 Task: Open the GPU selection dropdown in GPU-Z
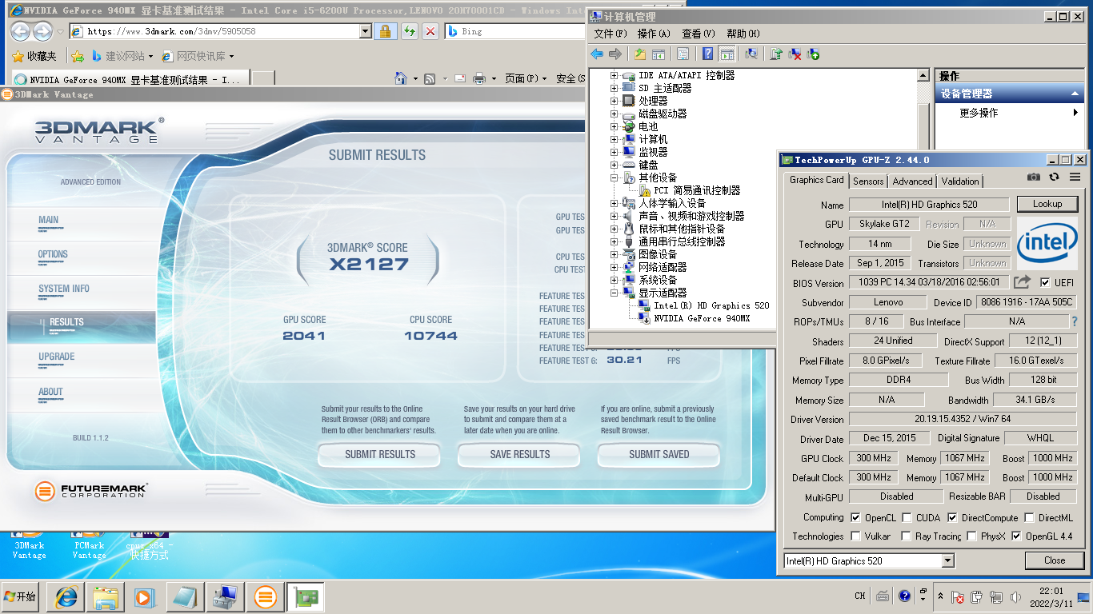(x=948, y=560)
